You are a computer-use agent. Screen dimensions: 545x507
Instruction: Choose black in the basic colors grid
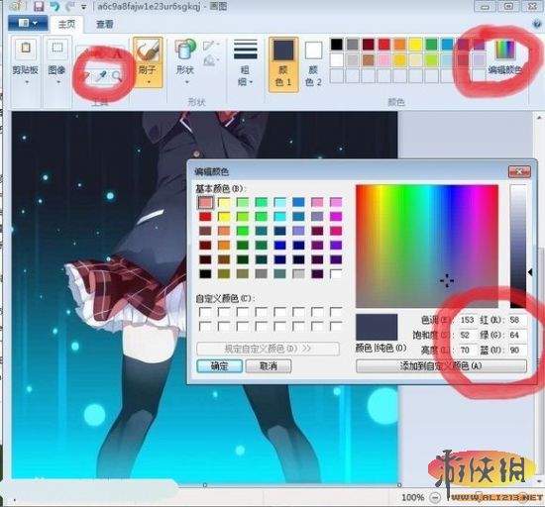click(205, 273)
